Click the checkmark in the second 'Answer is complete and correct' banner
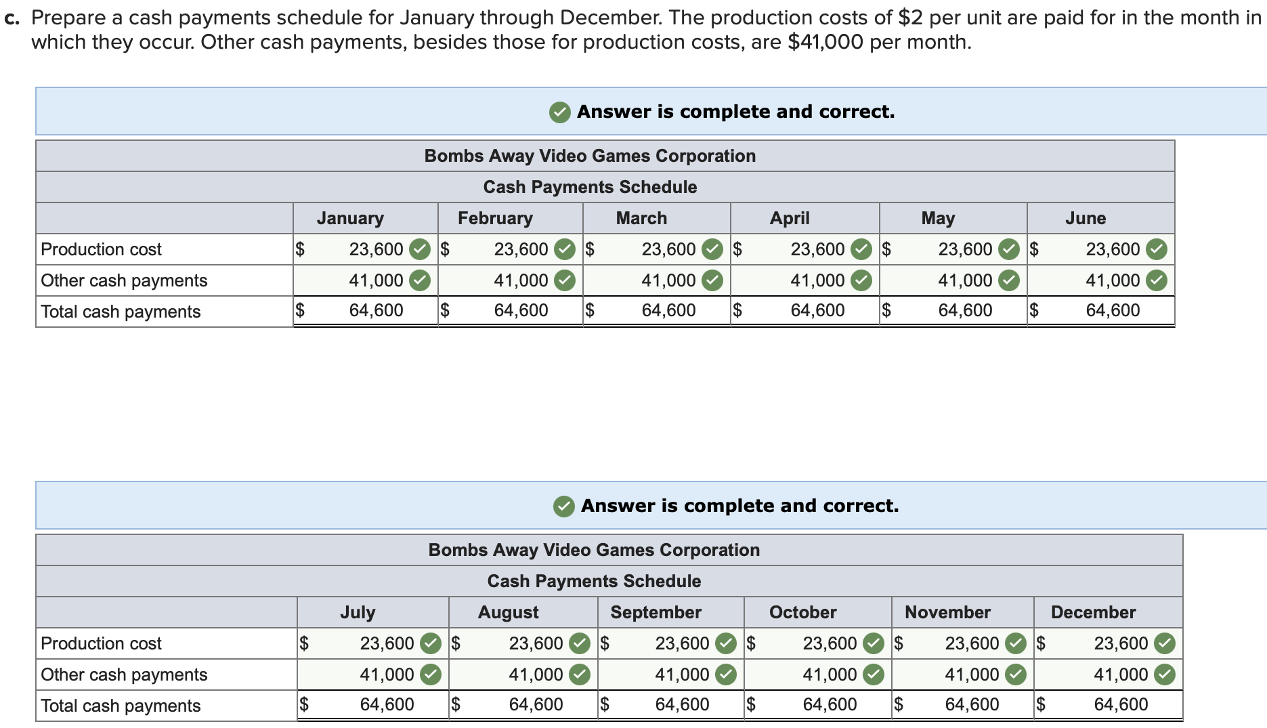Viewport: 1267px width, 728px height. [563, 505]
